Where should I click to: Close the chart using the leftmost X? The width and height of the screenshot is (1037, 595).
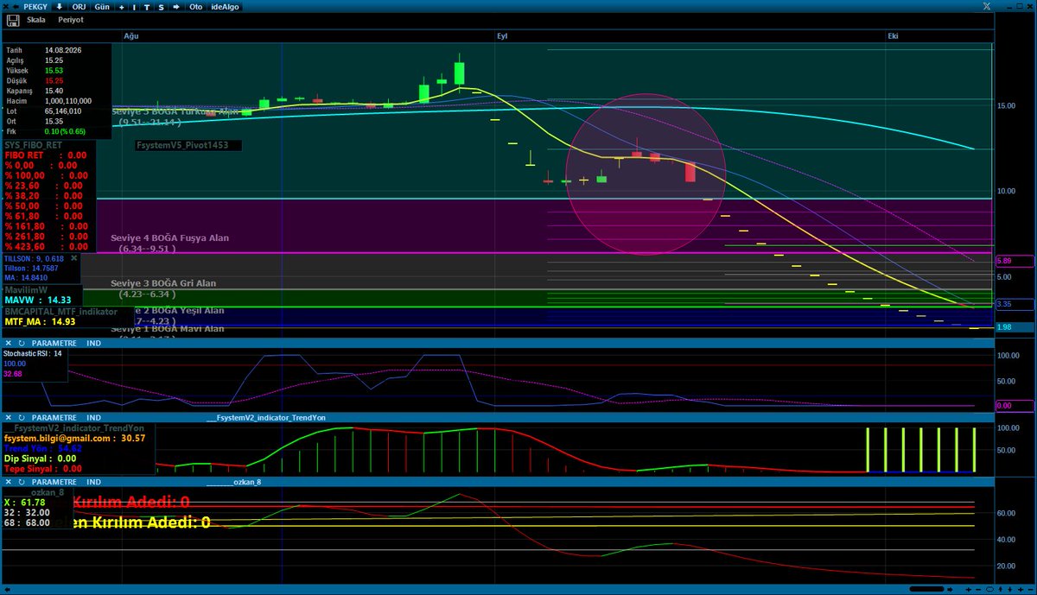click(6, 6)
